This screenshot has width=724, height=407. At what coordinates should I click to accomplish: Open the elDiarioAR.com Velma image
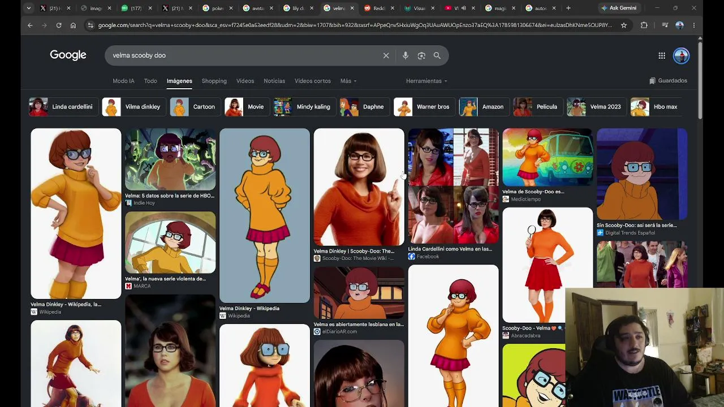pyautogui.click(x=359, y=293)
